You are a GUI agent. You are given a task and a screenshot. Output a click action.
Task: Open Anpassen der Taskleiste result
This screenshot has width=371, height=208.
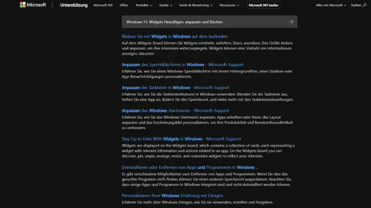176,88
